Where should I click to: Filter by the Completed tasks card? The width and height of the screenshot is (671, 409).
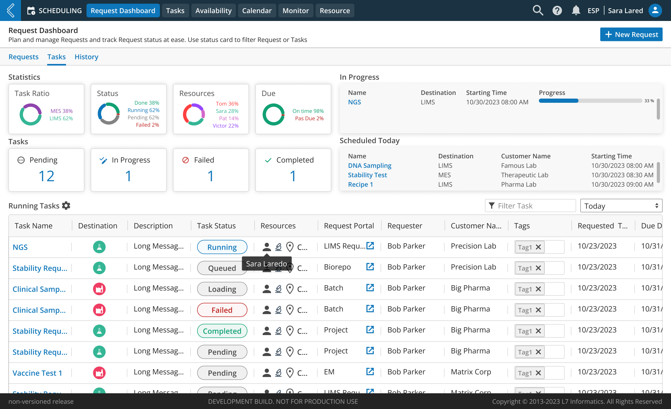tap(293, 170)
